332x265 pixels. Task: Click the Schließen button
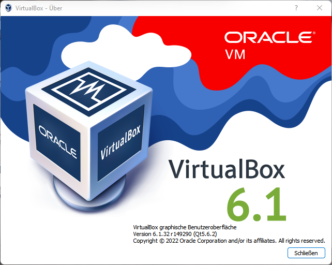click(306, 253)
